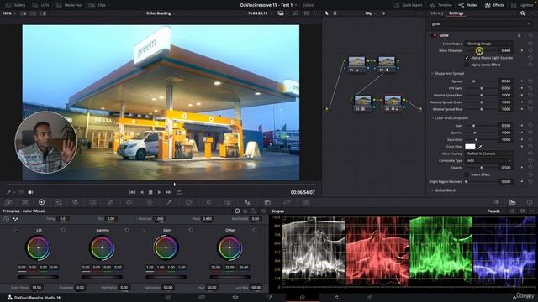Screen dimensions: 538x302
Task: Toggle the Effects panel
Action: [494, 5]
